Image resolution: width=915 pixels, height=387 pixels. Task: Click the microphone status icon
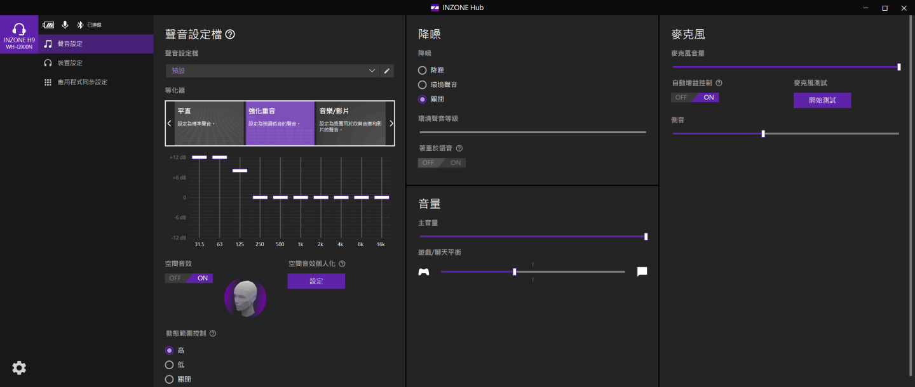[65, 25]
